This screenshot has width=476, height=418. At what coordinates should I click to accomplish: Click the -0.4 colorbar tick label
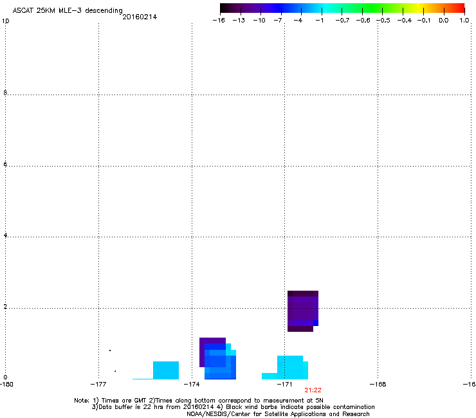[405, 21]
